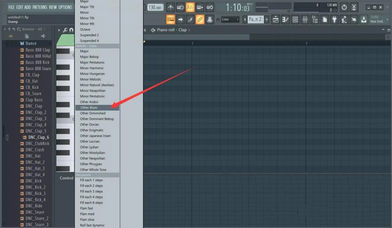Viewport: 392px width, 228px height.
Task: Open the plugin picker plug icon
Action: pos(335,20)
